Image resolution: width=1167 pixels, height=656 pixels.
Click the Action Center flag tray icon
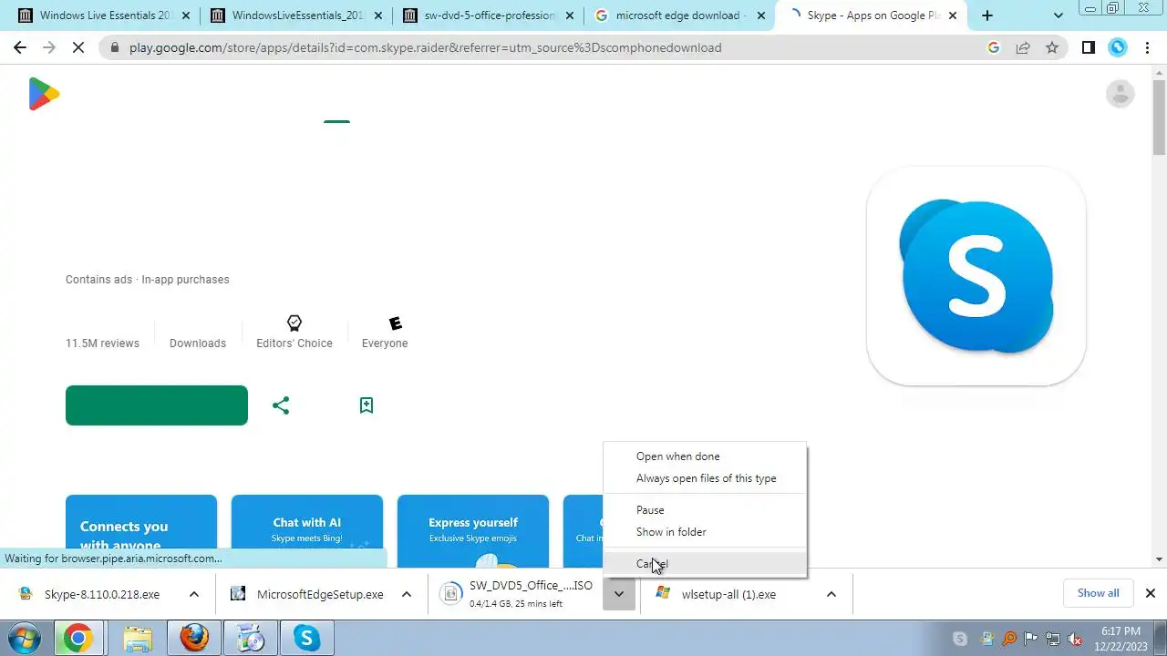tap(1031, 639)
